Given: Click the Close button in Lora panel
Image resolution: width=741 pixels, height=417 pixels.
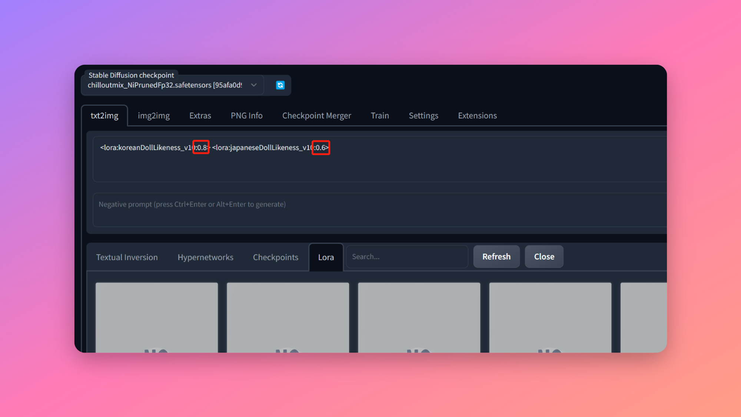Looking at the screenshot, I should click(x=544, y=256).
